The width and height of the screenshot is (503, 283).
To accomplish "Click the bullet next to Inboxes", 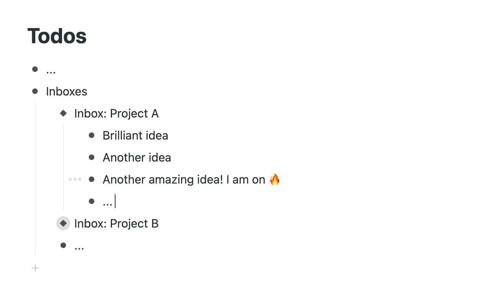I will point(35,91).
